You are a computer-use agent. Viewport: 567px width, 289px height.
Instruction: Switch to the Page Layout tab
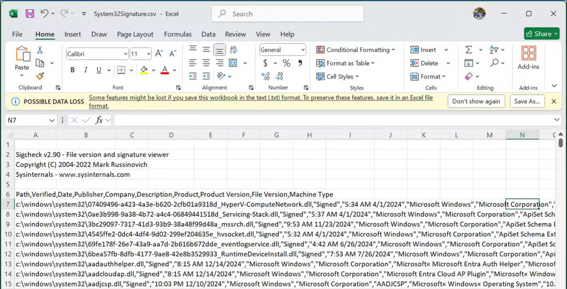pyautogui.click(x=135, y=34)
